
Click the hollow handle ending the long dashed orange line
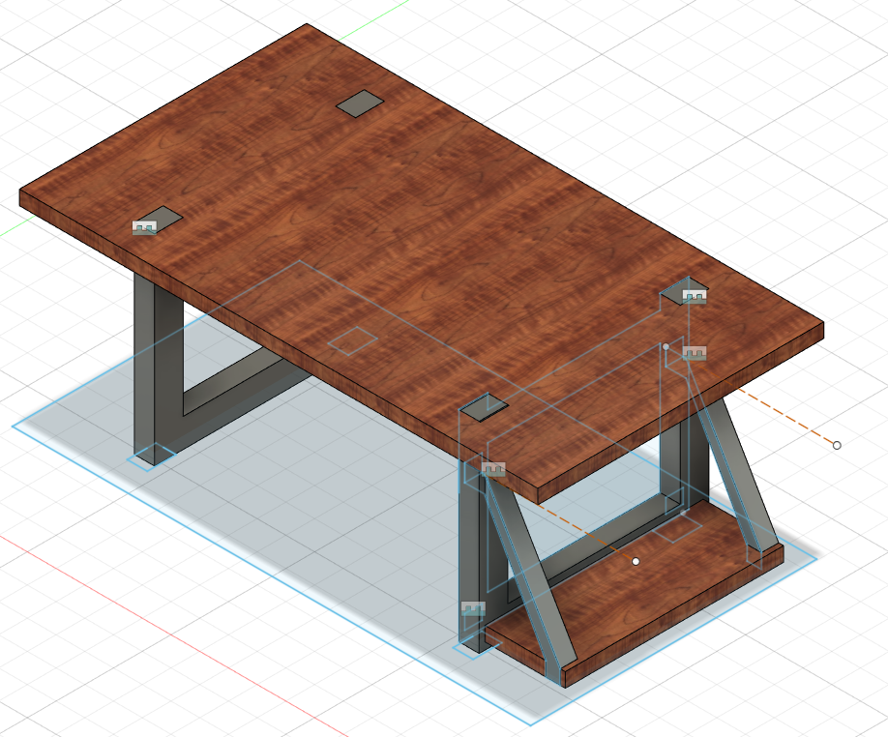click(837, 446)
